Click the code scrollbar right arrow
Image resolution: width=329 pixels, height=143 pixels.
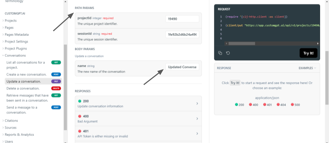(318, 43)
